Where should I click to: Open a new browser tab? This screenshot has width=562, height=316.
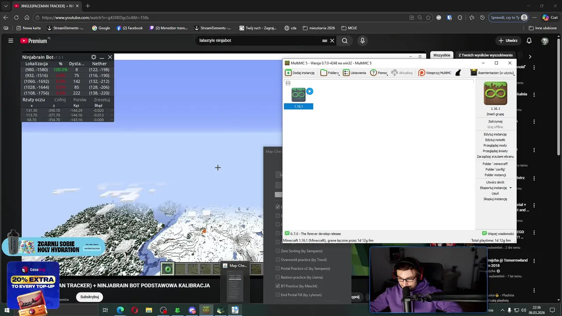pos(88,6)
